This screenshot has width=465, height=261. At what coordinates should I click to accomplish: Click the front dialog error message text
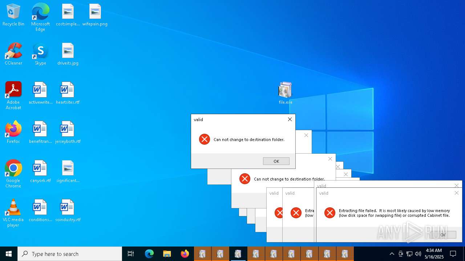249,140
